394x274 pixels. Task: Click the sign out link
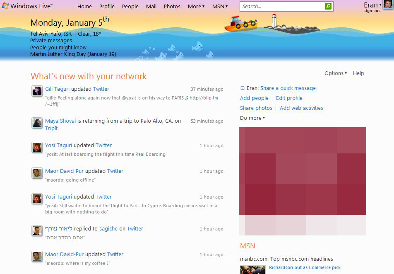click(x=372, y=11)
